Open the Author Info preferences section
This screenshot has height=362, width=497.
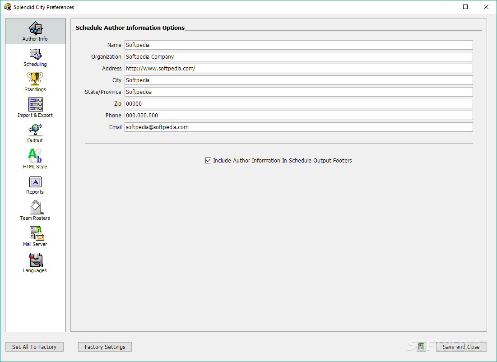(x=35, y=32)
